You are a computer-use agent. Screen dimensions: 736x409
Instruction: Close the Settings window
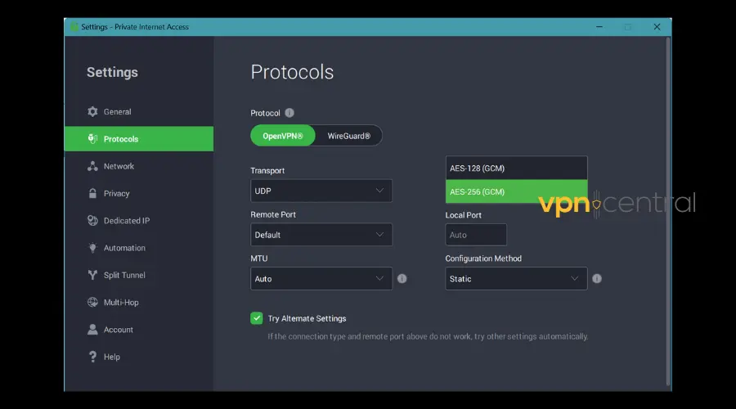pyautogui.click(x=657, y=27)
